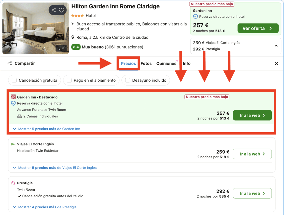Open the Opiniones tab
Screen dimensions: 284x215
(166, 63)
